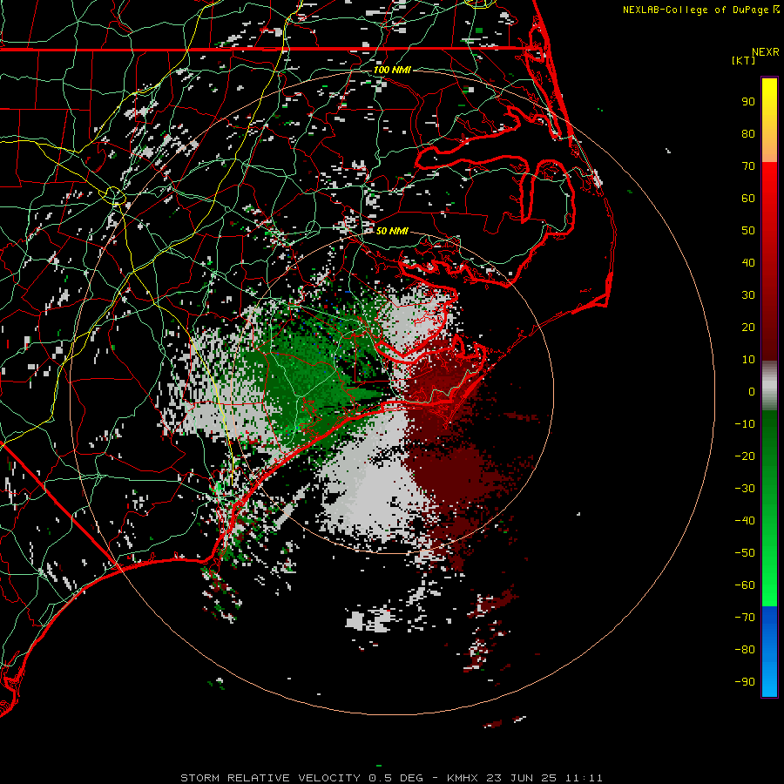784x784 pixels.
Task: Click the 60 value on velocity scale
Action: point(748,199)
